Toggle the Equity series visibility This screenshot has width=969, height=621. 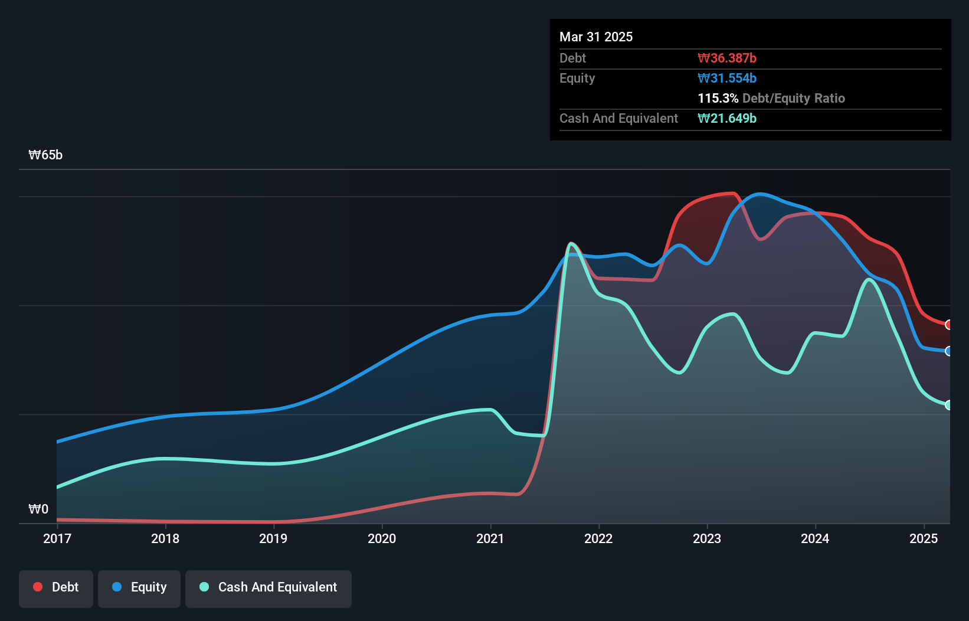click(139, 587)
